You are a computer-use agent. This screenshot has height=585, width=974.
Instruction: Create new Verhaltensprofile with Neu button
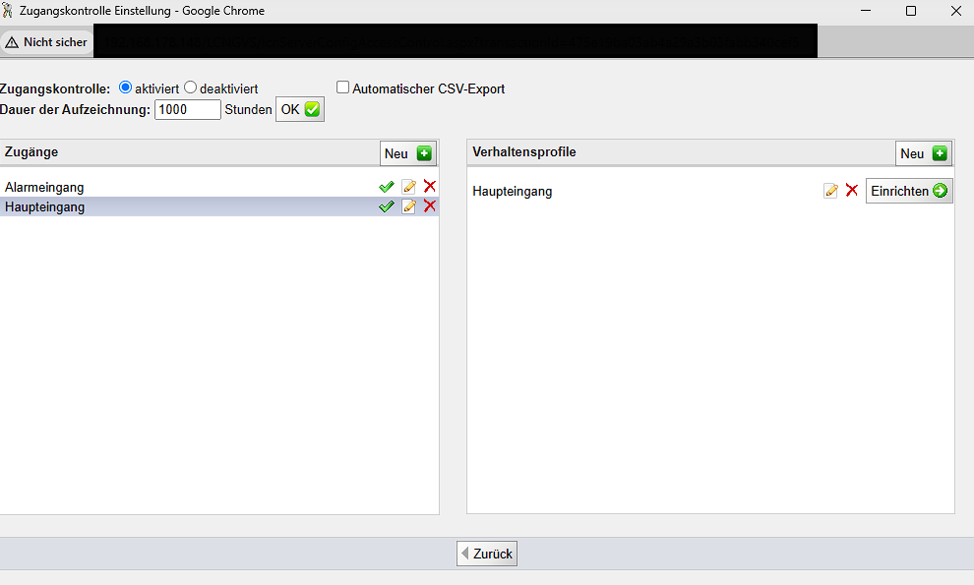pos(924,153)
